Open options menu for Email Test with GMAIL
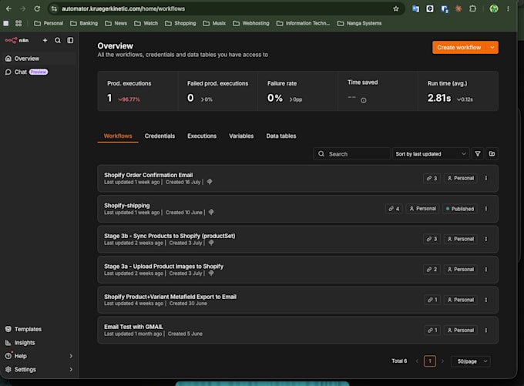 click(486, 331)
